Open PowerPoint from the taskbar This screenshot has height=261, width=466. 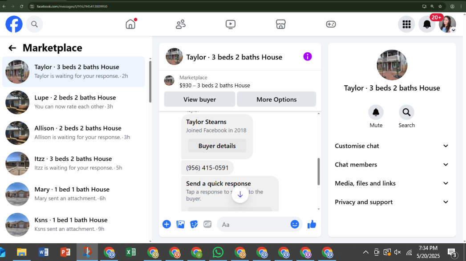[65, 253]
